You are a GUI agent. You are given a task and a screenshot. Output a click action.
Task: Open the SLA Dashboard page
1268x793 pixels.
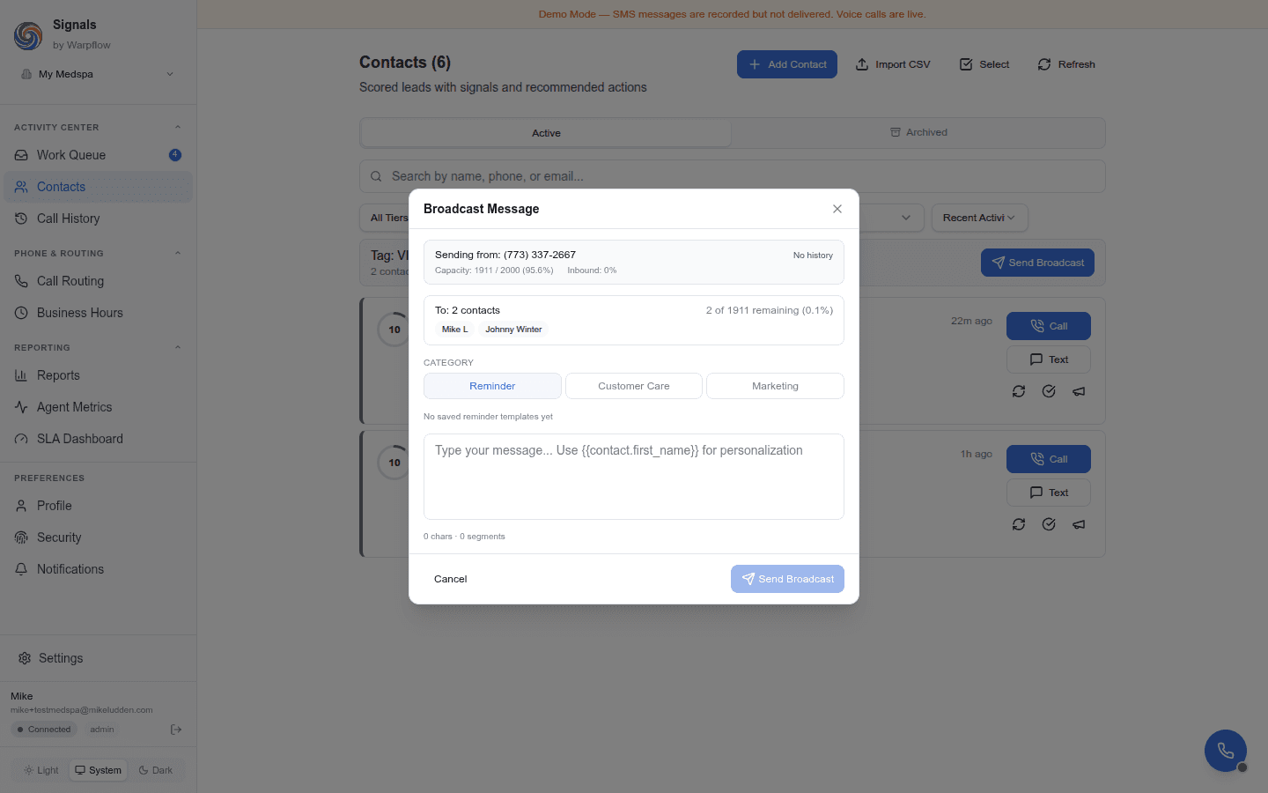pos(79,439)
